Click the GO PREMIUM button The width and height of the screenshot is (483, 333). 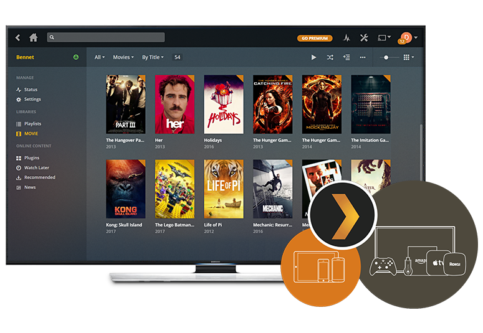coord(314,38)
